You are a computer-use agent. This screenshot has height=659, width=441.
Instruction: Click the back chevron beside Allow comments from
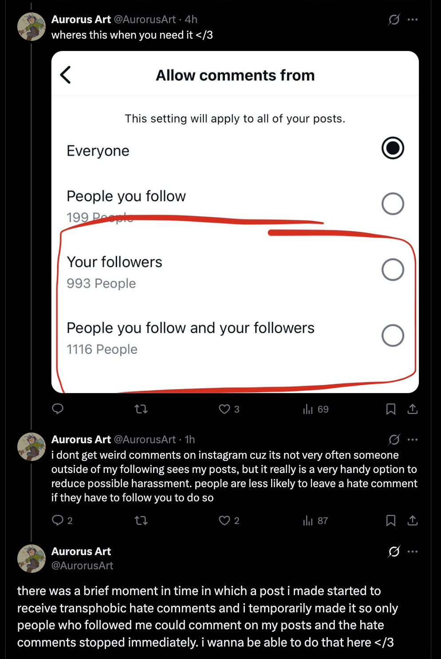tap(66, 75)
